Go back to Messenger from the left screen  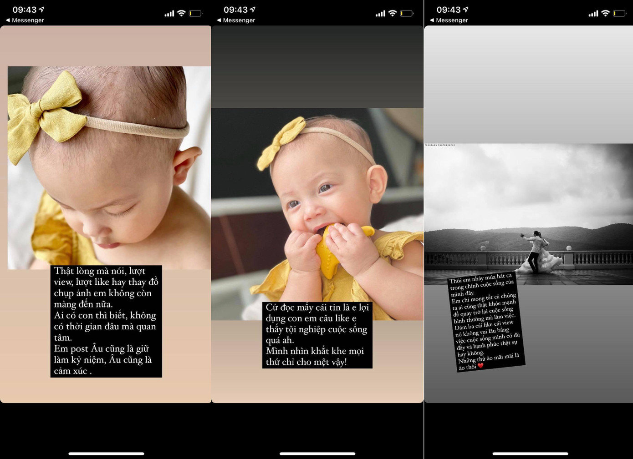point(25,20)
